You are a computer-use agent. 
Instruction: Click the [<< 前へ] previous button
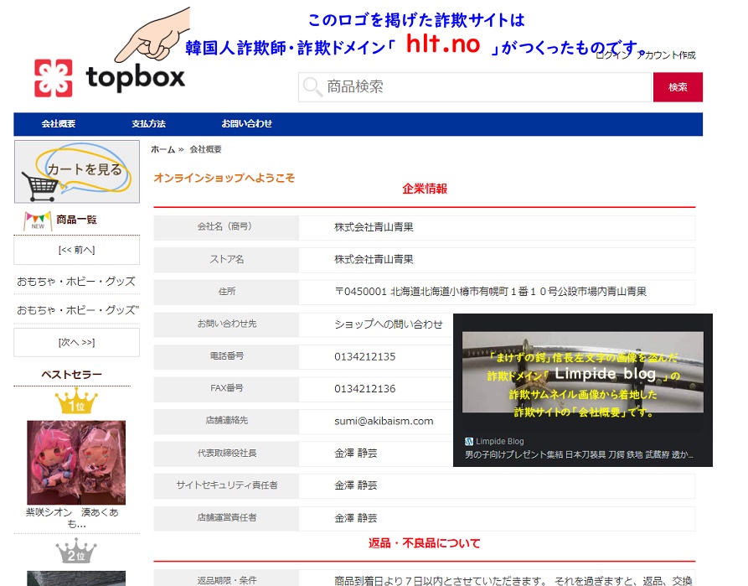[76, 250]
